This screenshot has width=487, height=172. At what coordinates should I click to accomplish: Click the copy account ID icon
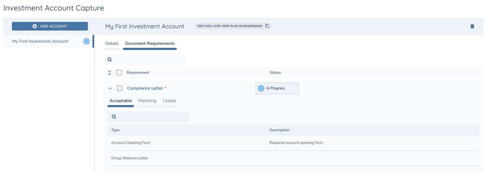[267, 26]
